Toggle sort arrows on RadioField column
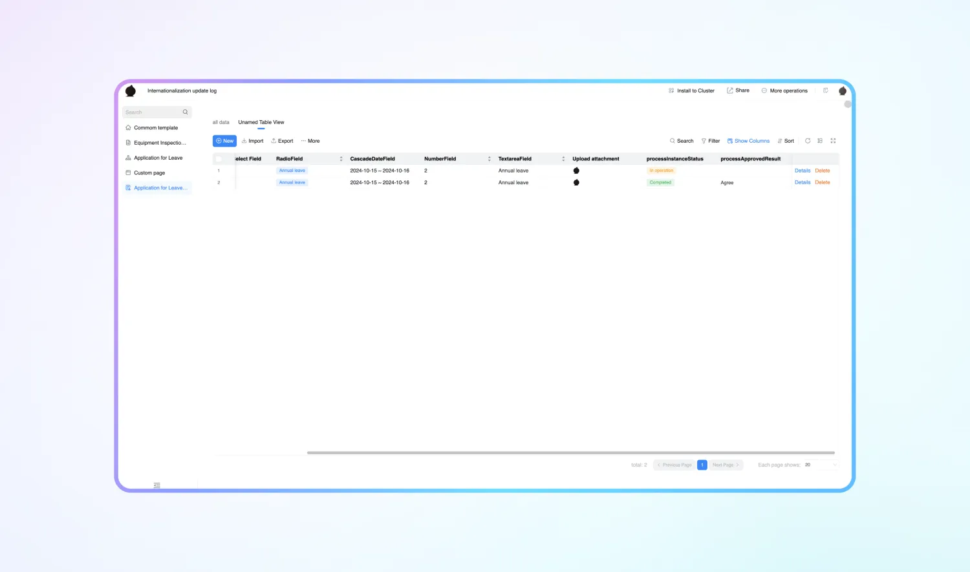 tap(341, 159)
